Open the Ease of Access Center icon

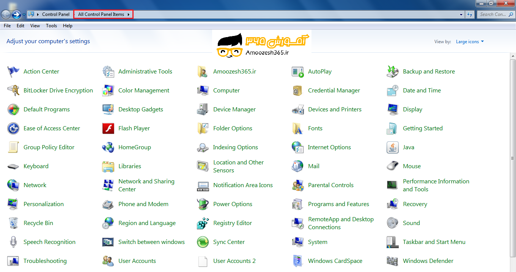(x=13, y=128)
